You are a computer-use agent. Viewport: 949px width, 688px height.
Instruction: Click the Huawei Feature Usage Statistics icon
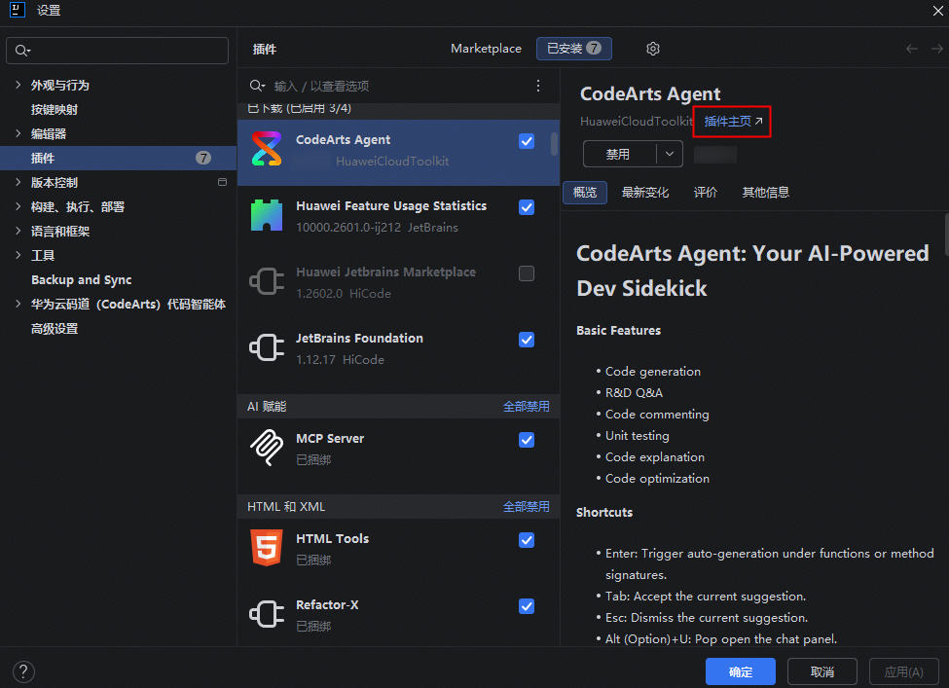(267, 215)
